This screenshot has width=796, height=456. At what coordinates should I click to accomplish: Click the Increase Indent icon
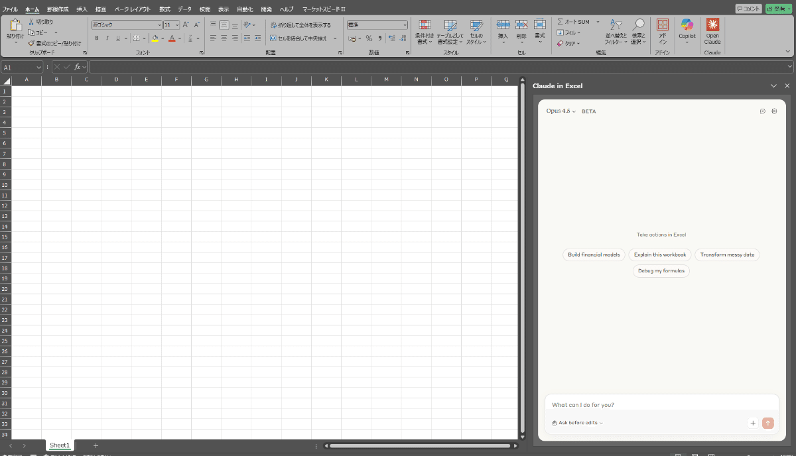click(x=257, y=38)
